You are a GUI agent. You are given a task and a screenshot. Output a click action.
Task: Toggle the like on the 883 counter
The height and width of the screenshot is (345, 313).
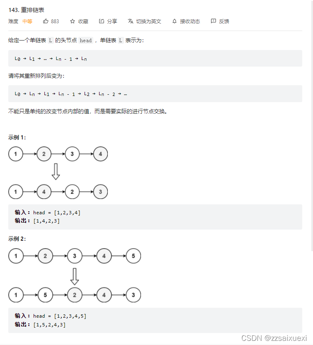pos(51,21)
